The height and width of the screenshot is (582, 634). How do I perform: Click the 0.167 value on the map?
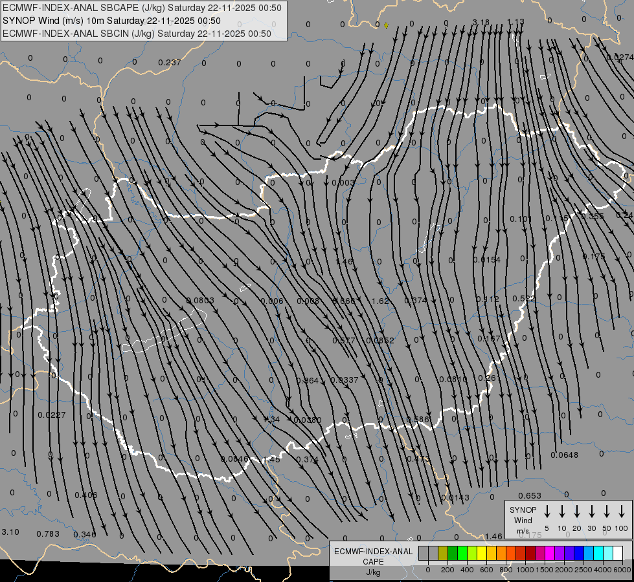click(489, 338)
